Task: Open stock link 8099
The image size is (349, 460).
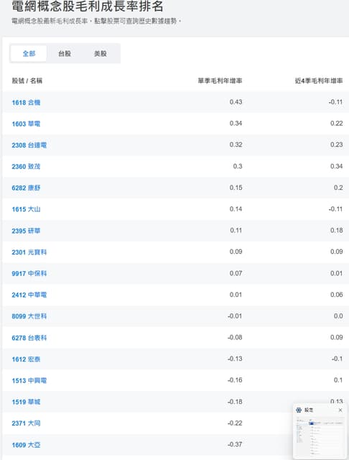Action: coord(29,316)
